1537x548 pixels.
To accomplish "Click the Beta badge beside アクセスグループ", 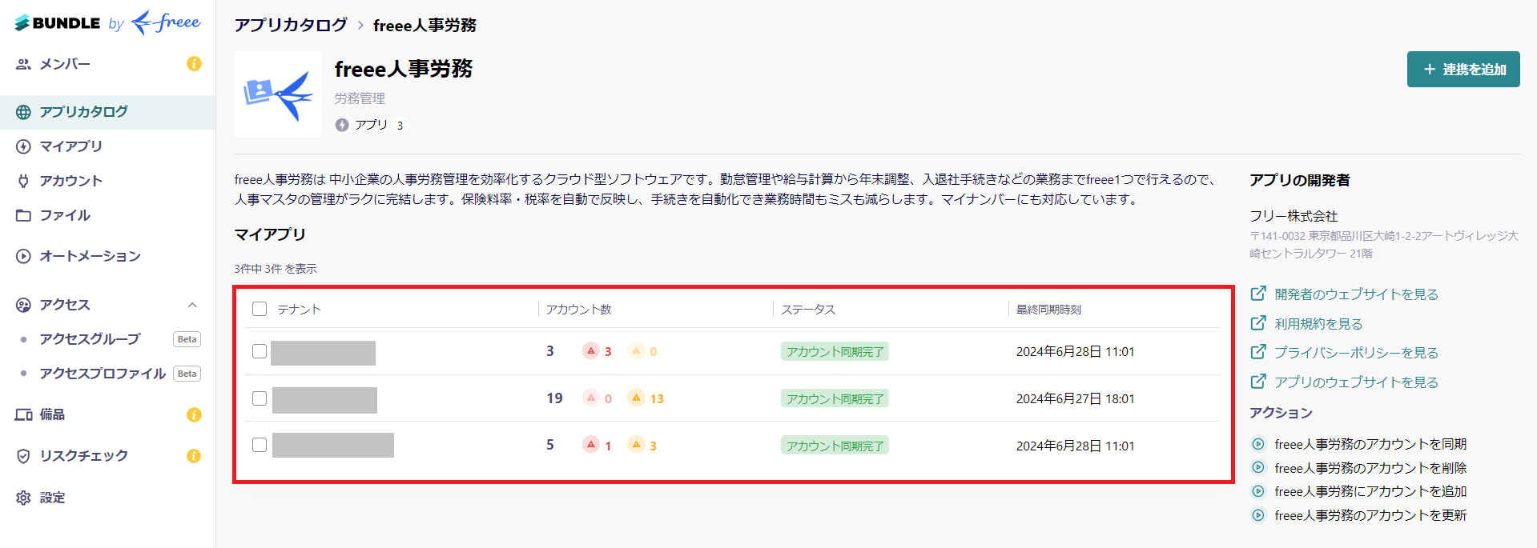I will click(x=187, y=339).
